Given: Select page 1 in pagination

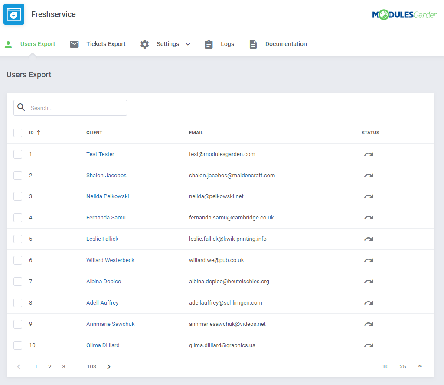Looking at the screenshot, I should [x=36, y=367].
